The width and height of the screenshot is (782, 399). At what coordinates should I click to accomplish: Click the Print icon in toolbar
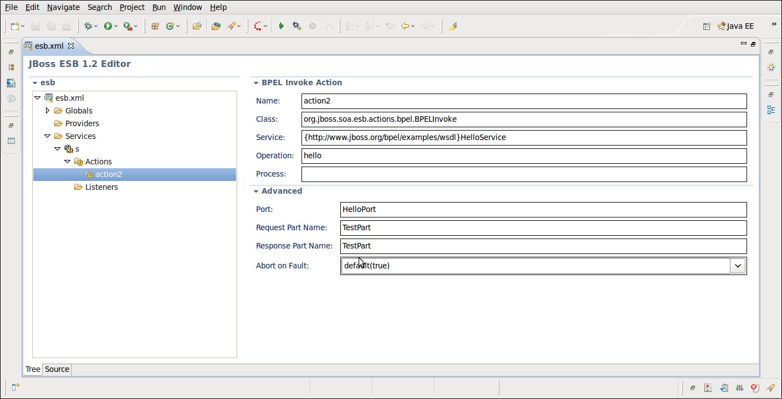pos(67,26)
